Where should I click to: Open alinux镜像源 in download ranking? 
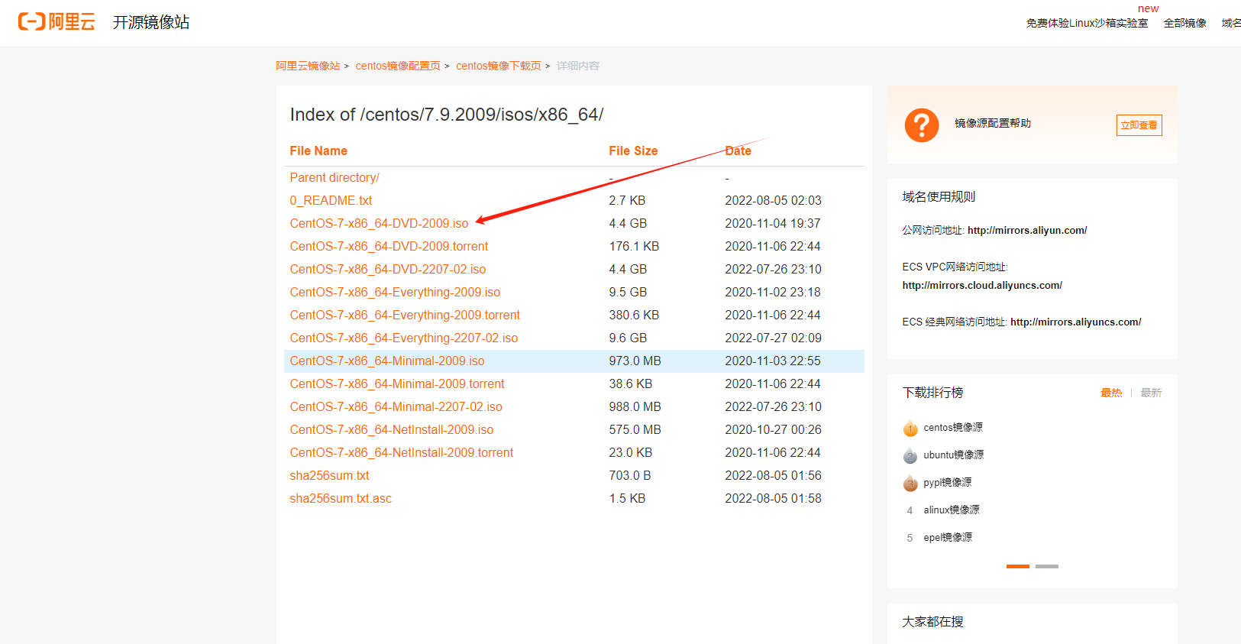[952, 510]
